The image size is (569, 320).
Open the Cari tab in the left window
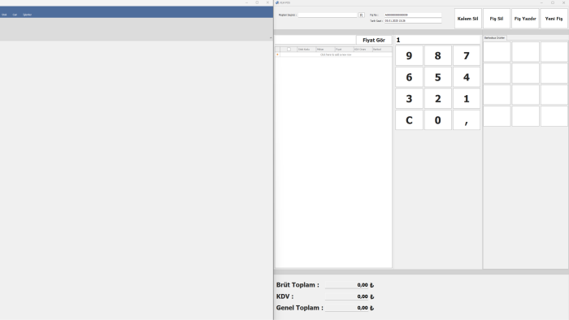coord(15,15)
